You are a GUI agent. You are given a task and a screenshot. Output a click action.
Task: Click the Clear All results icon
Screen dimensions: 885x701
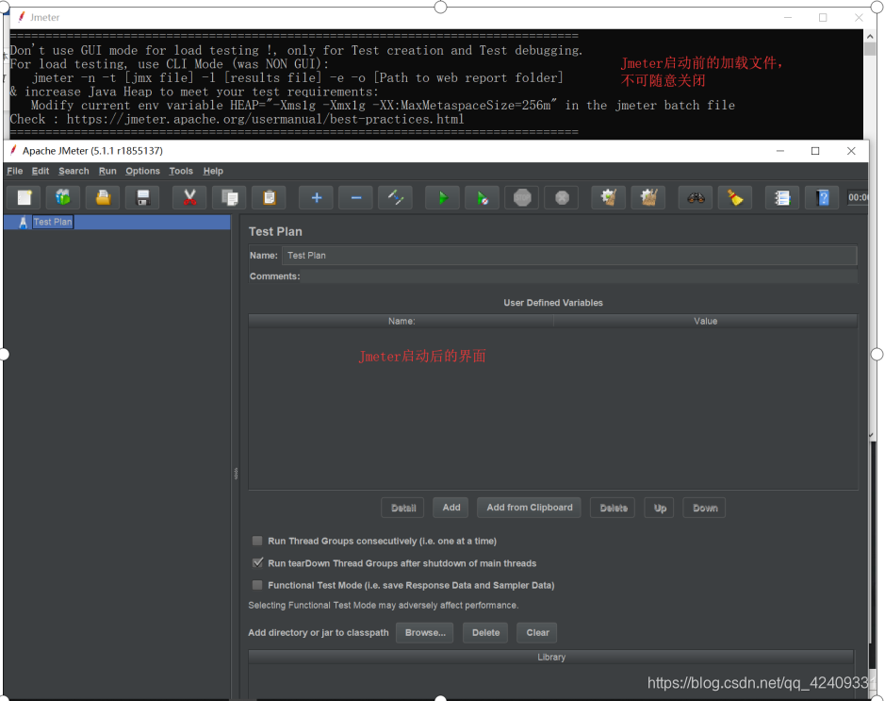(648, 198)
